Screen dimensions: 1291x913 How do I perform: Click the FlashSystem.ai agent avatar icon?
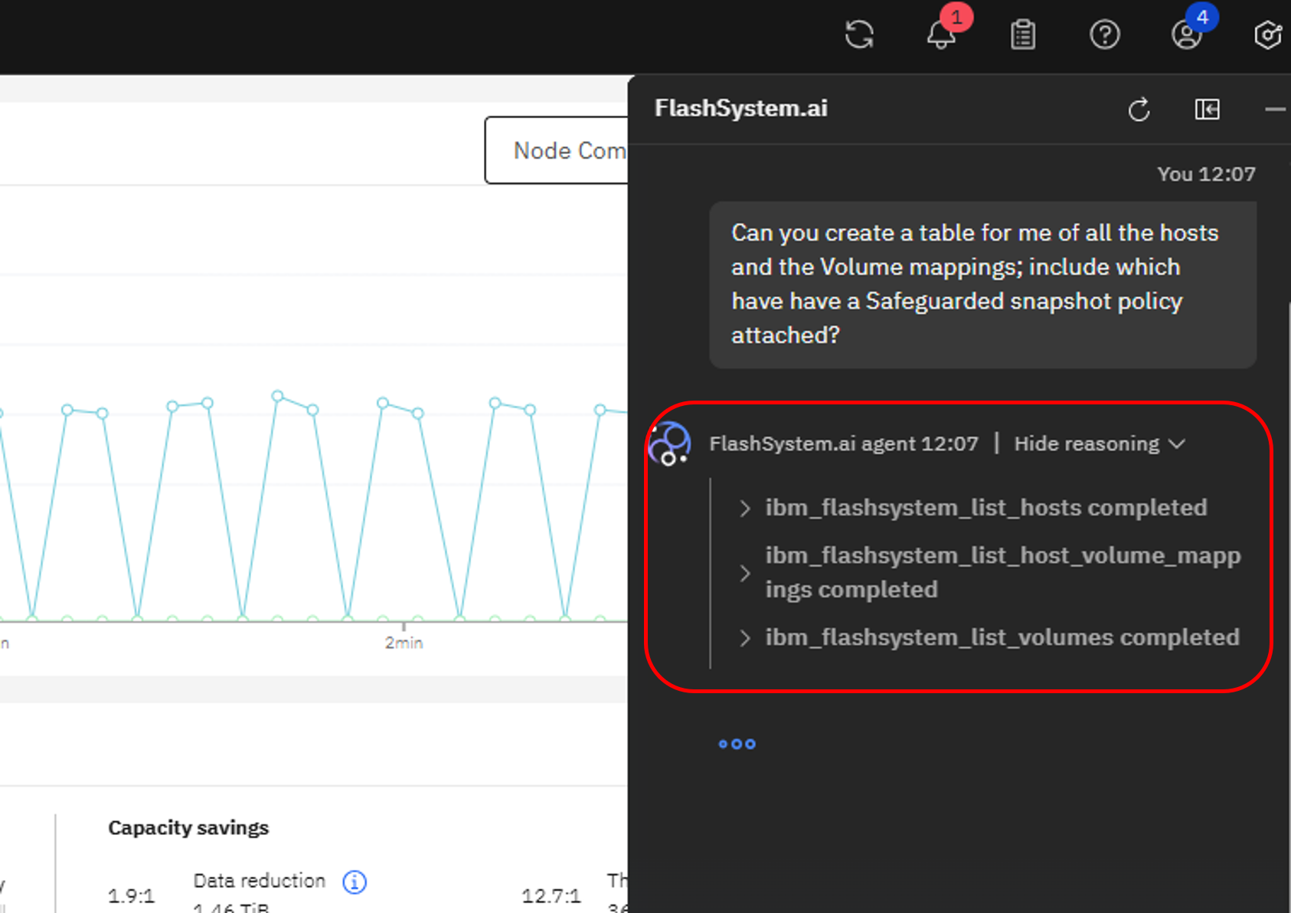pos(669,443)
